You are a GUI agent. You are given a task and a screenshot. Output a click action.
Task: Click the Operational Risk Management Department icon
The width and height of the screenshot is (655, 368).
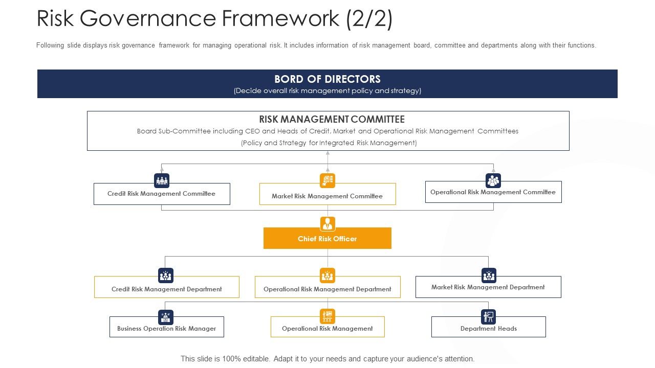pyautogui.click(x=327, y=275)
